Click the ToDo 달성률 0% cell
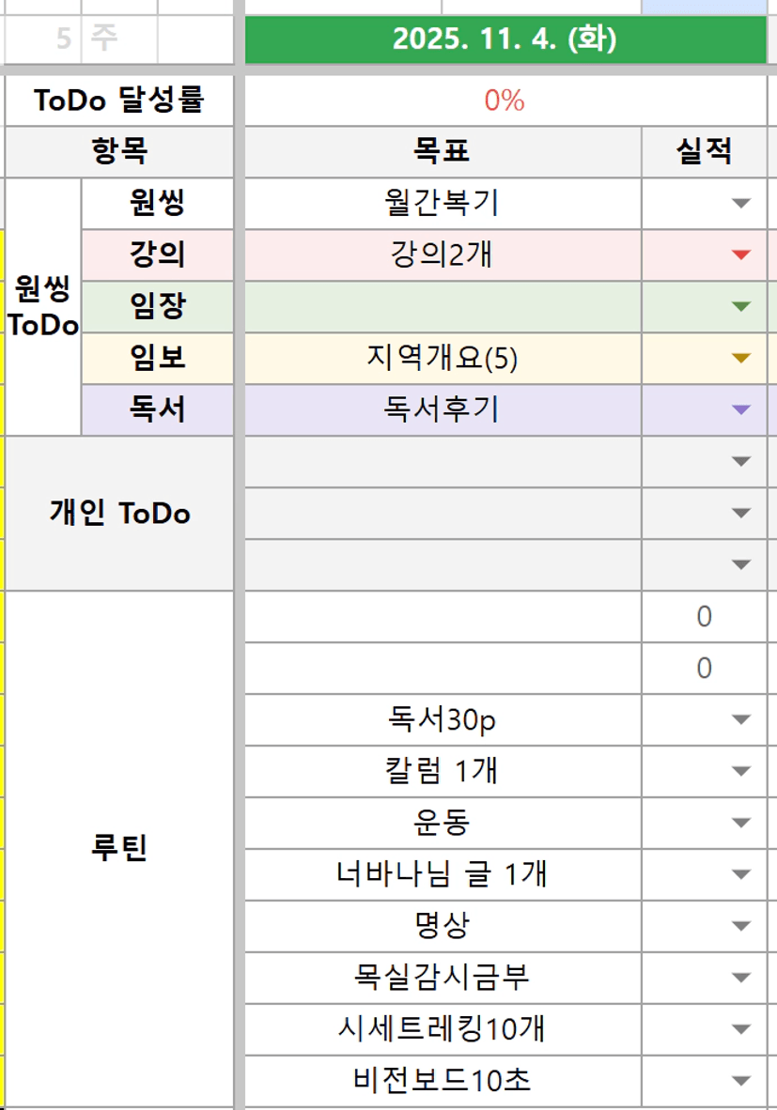Screen dimensions: 777x1110 pyautogui.click(x=505, y=100)
